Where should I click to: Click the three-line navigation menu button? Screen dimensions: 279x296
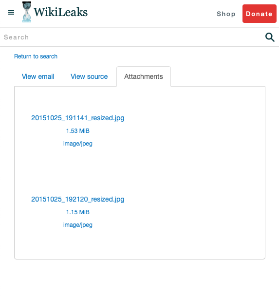tap(11, 13)
